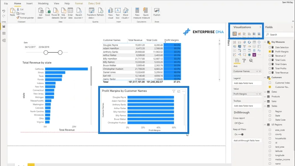
Task: Open the Fields well tab icon
Action: pos(237,60)
